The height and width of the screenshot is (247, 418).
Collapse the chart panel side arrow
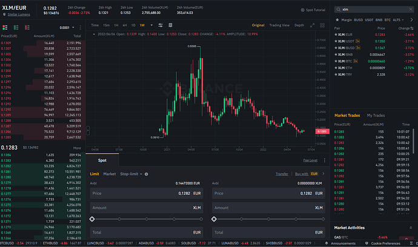tap(88, 131)
